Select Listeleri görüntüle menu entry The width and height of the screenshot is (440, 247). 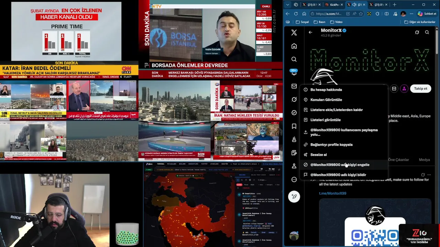pyautogui.click(x=344, y=120)
